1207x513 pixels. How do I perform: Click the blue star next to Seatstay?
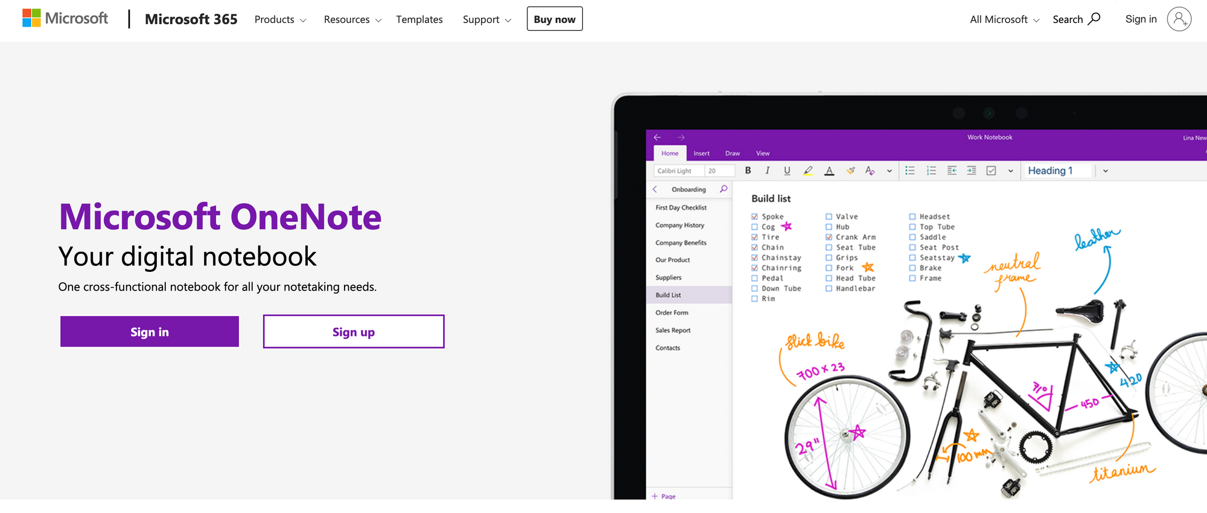pos(964,258)
